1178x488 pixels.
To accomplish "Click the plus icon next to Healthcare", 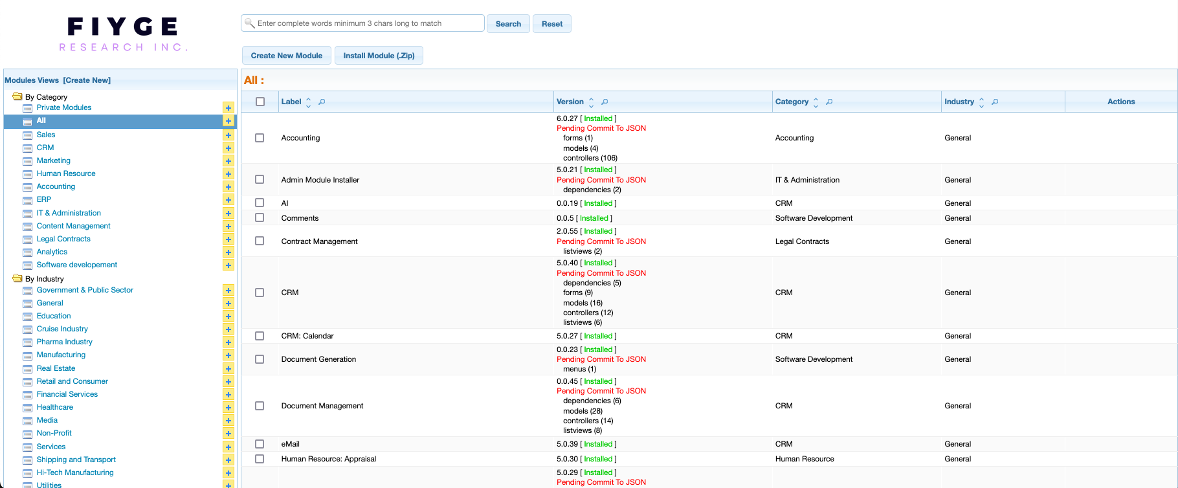I will (228, 407).
